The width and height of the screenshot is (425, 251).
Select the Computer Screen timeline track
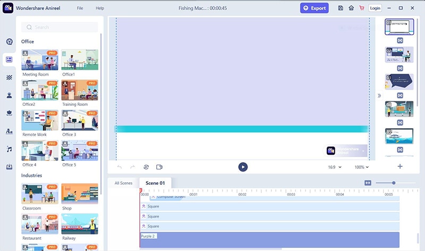click(x=275, y=198)
